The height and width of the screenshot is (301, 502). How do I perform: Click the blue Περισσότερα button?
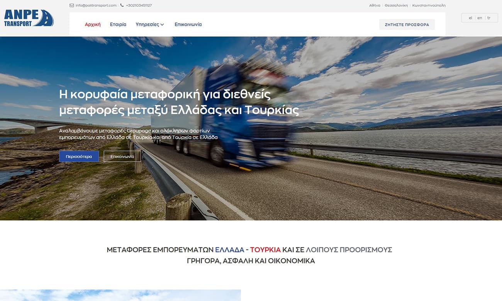tap(79, 156)
